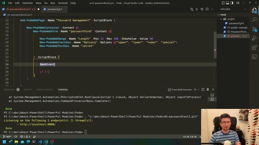Split the editor to the right
This screenshot has height=145, width=259.
[207, 9]
